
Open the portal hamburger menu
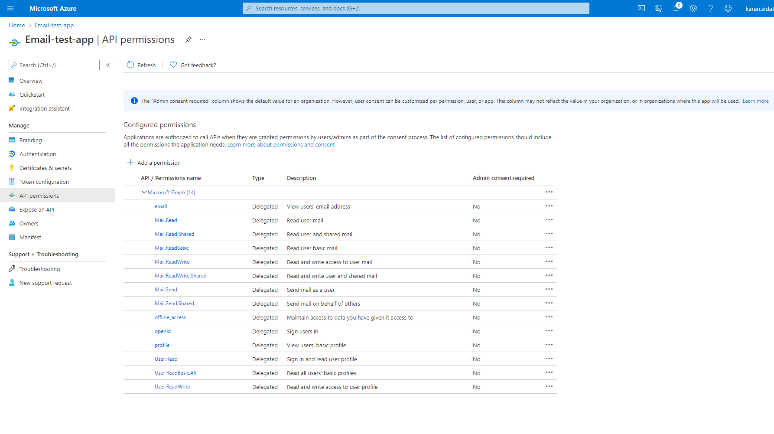tap(10, 8)
